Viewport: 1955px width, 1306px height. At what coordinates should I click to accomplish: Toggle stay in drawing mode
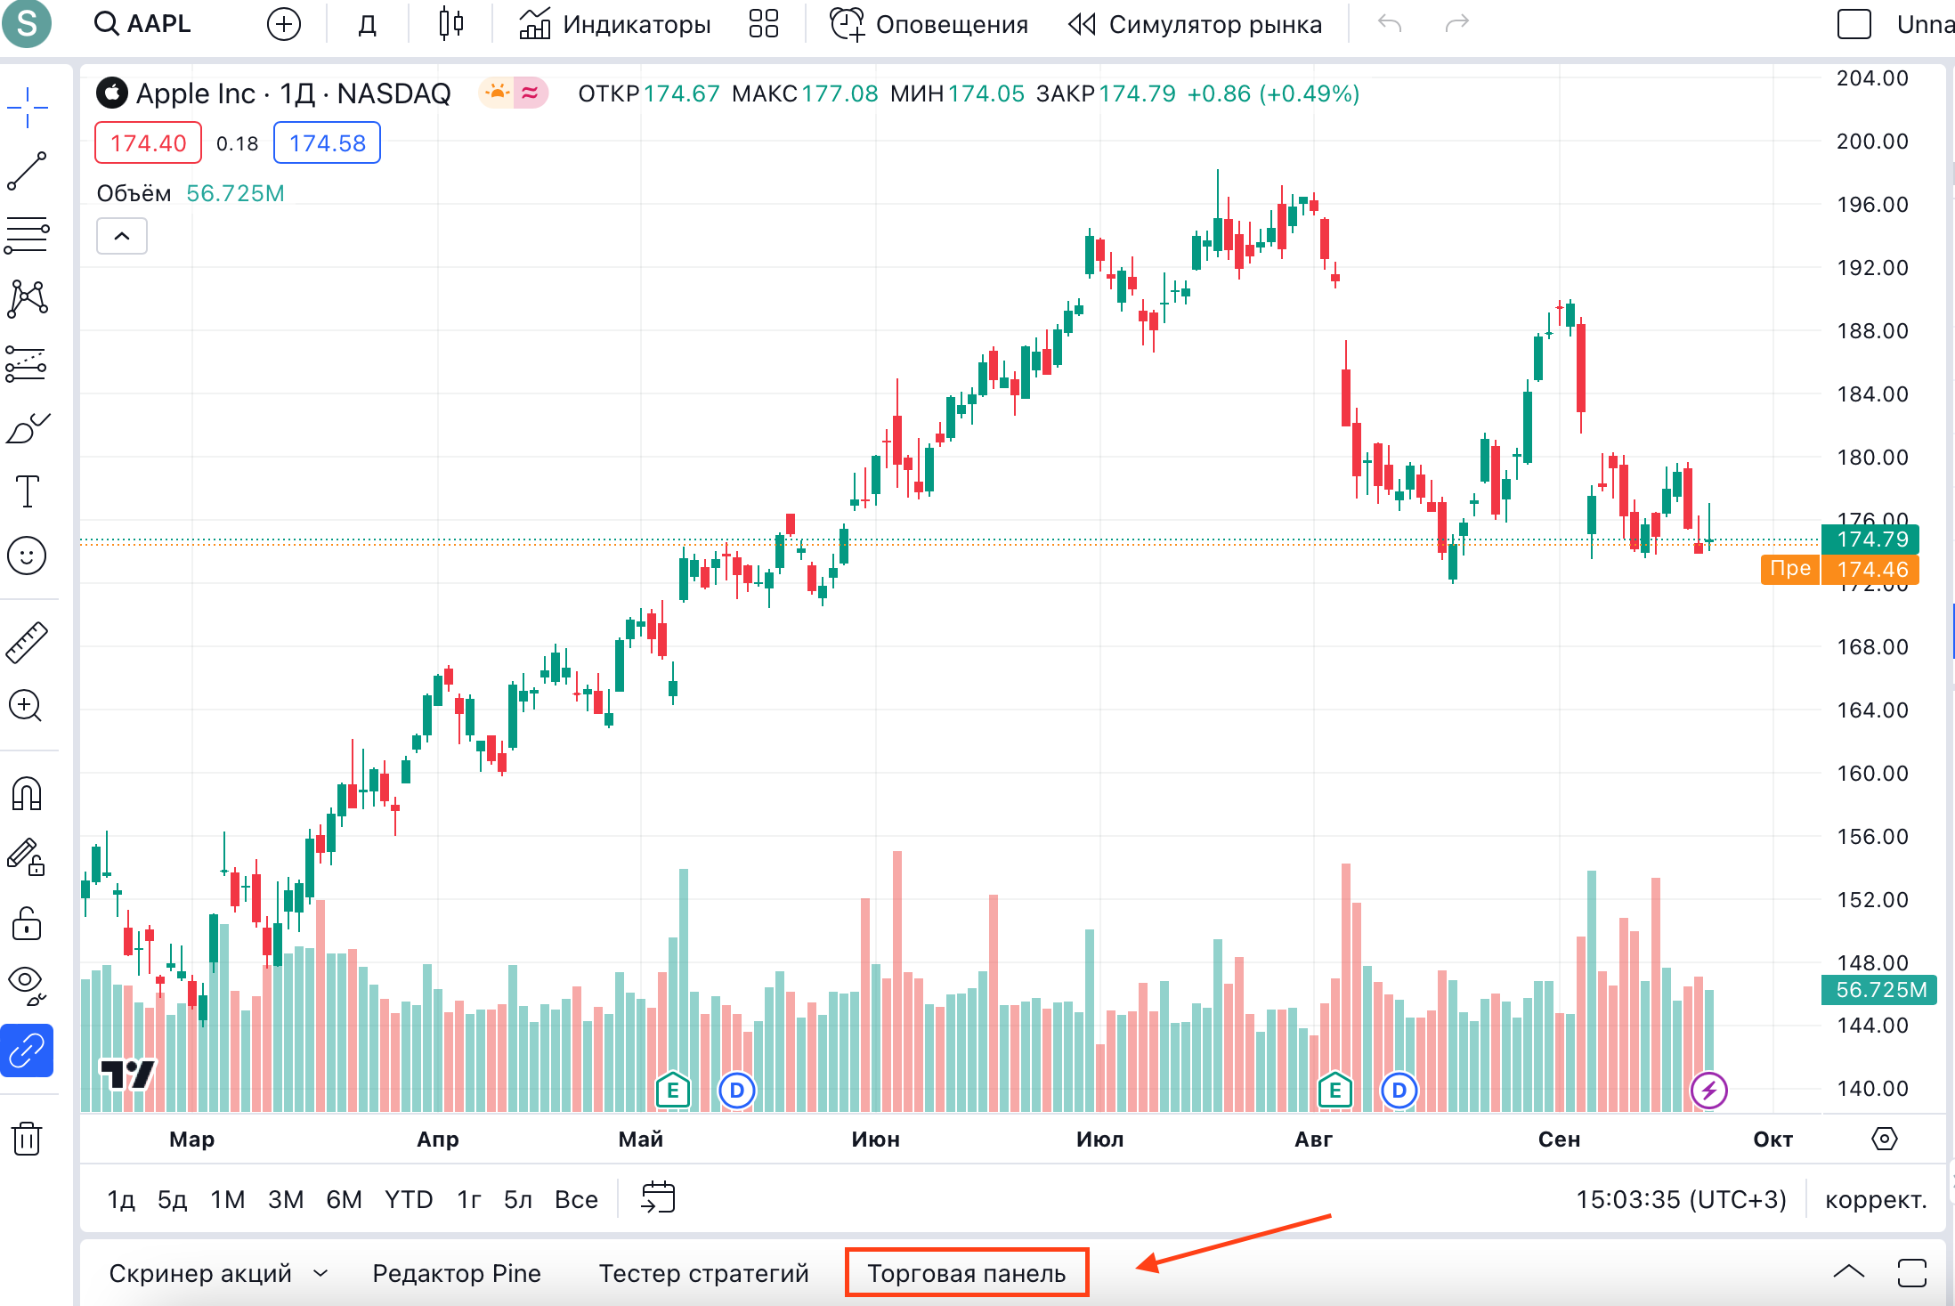27,857
